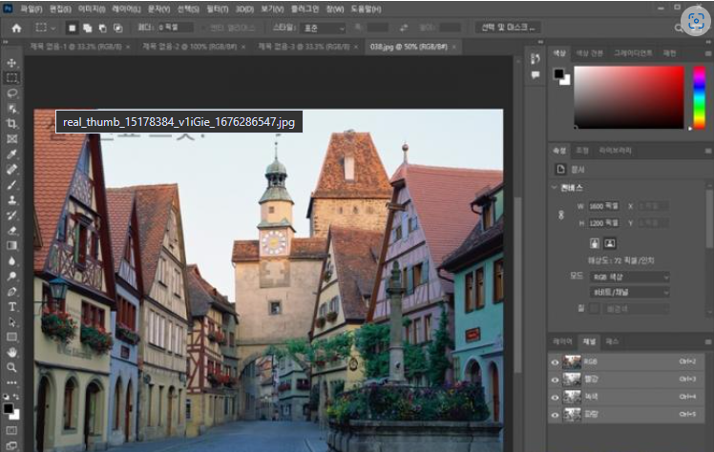Hide the RGB channel visibility eye

pyautogui.click(x=556, y=361)
